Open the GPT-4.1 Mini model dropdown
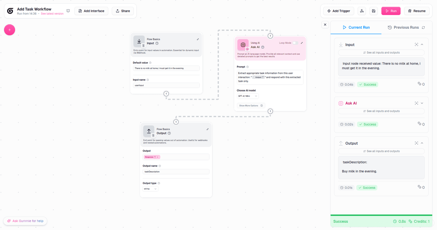 [247, 96]
